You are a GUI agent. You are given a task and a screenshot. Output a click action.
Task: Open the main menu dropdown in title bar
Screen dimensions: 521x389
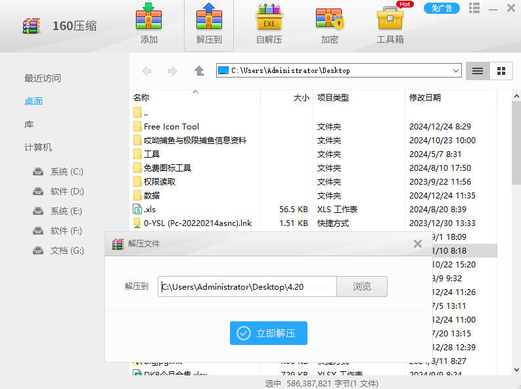pos(472,8)
